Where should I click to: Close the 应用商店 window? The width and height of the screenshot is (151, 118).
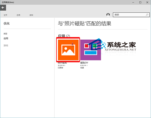147,2
